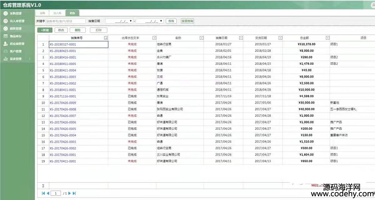
Task: Open order XS-20170426-0003
Action: (x=63, y=142)
